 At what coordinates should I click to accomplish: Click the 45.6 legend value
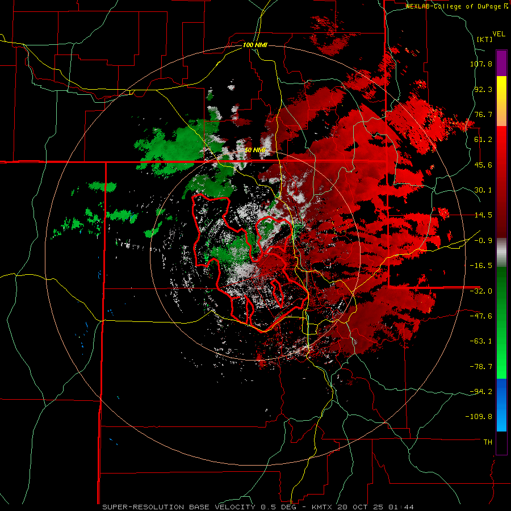click(x=483, y=165)
